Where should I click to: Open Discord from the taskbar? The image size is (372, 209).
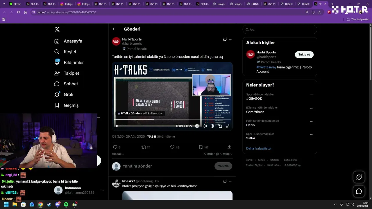(x=58, y=204)
